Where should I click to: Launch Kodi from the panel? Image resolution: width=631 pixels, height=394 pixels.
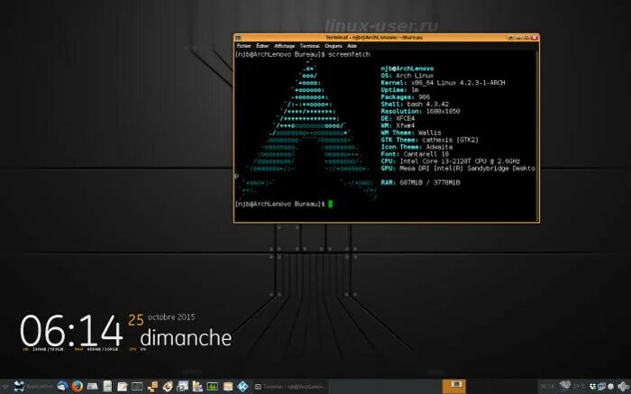(x=242, y=387)
